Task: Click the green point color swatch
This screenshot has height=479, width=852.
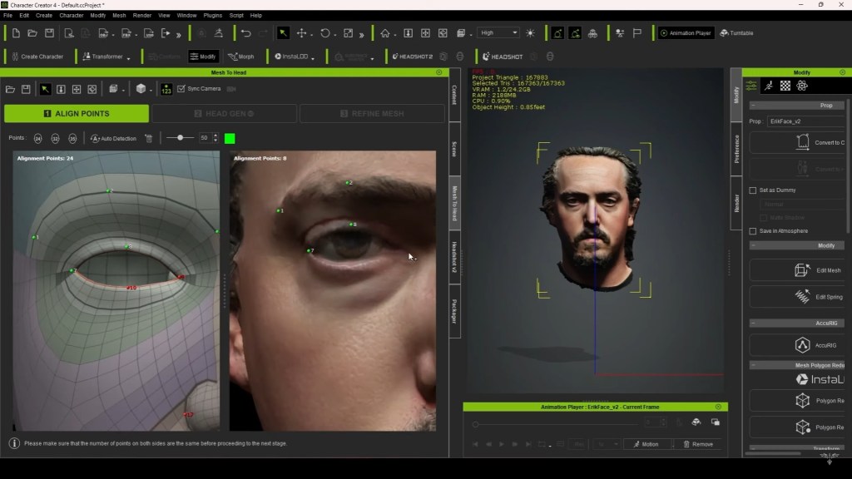Action: 230,139
